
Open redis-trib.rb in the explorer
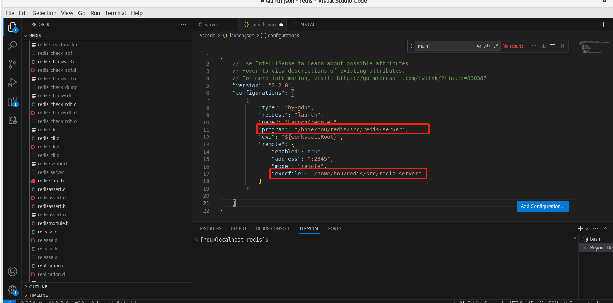51,180
